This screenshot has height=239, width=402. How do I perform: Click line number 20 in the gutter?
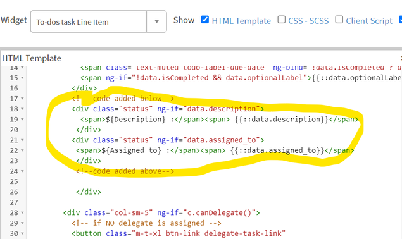coord(14,130)
